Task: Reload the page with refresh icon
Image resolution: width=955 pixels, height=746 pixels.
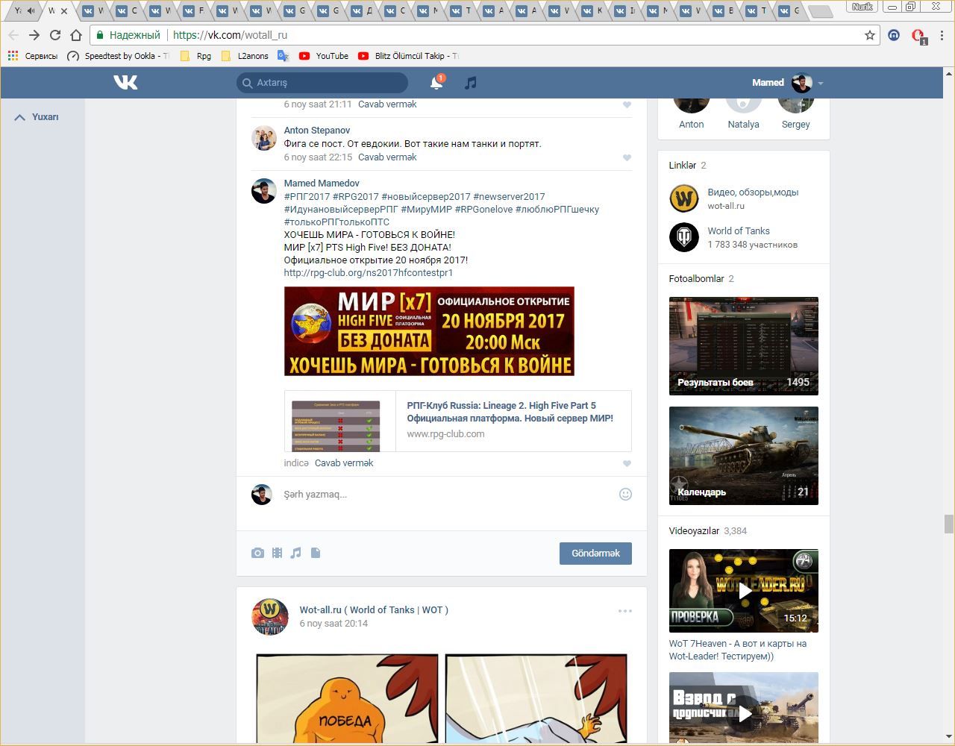Action: [x=55, y=35]
